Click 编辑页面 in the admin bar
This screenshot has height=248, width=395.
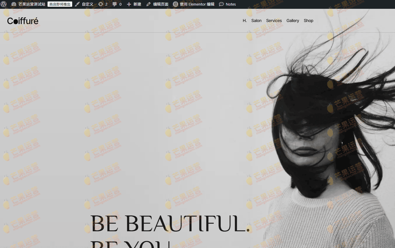pos(157,4)
